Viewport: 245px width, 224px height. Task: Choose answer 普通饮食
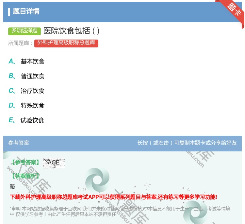tap(32, 76)
